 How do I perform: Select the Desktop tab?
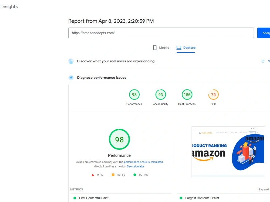tap(186, 48)
